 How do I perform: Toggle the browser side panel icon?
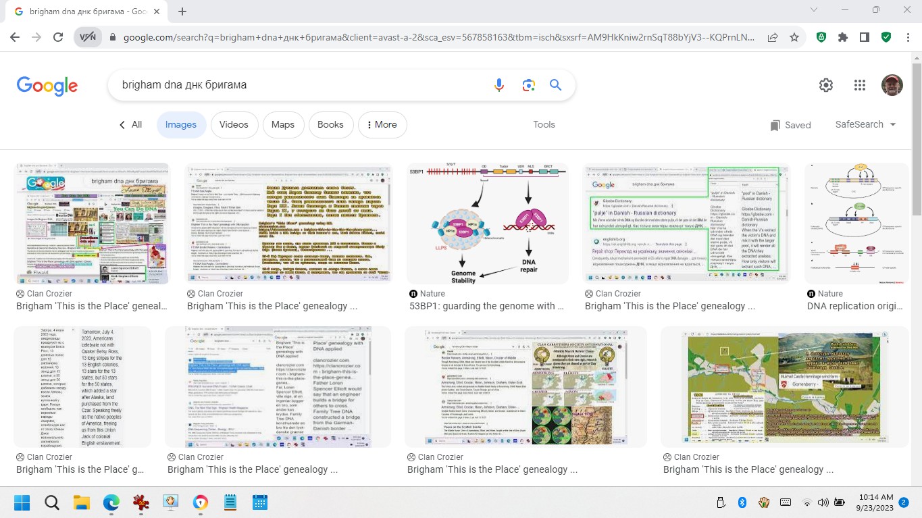865,38
